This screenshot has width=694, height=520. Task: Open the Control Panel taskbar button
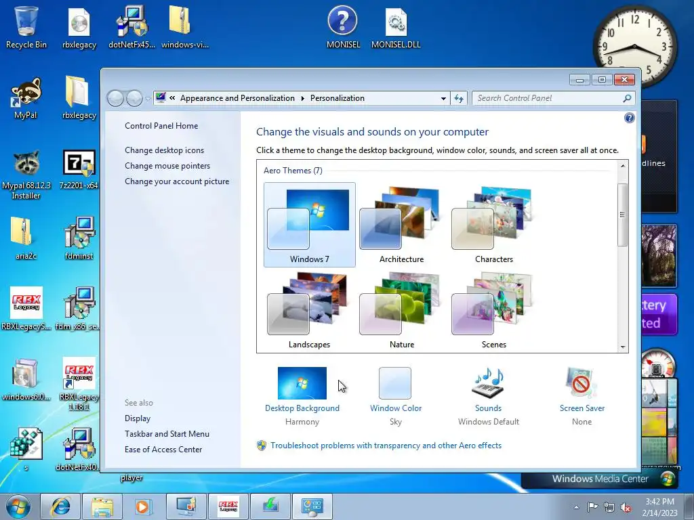coord(312,506)
